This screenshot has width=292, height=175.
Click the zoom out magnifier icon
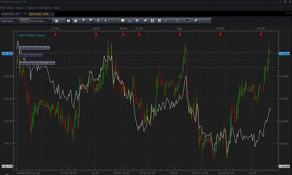[91, 21]
